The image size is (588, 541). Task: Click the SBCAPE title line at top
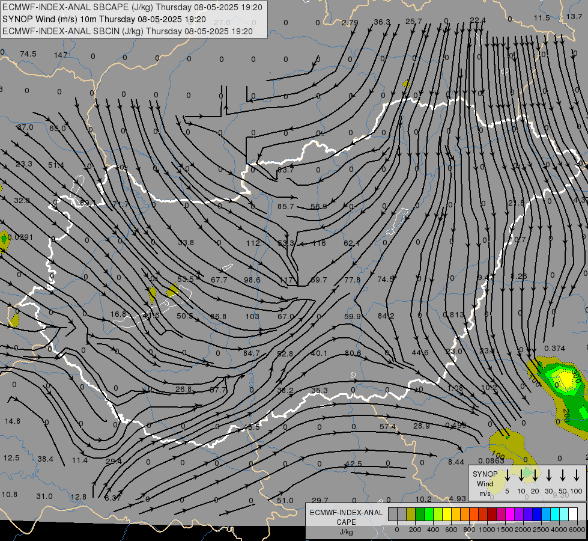coord(132,7)
